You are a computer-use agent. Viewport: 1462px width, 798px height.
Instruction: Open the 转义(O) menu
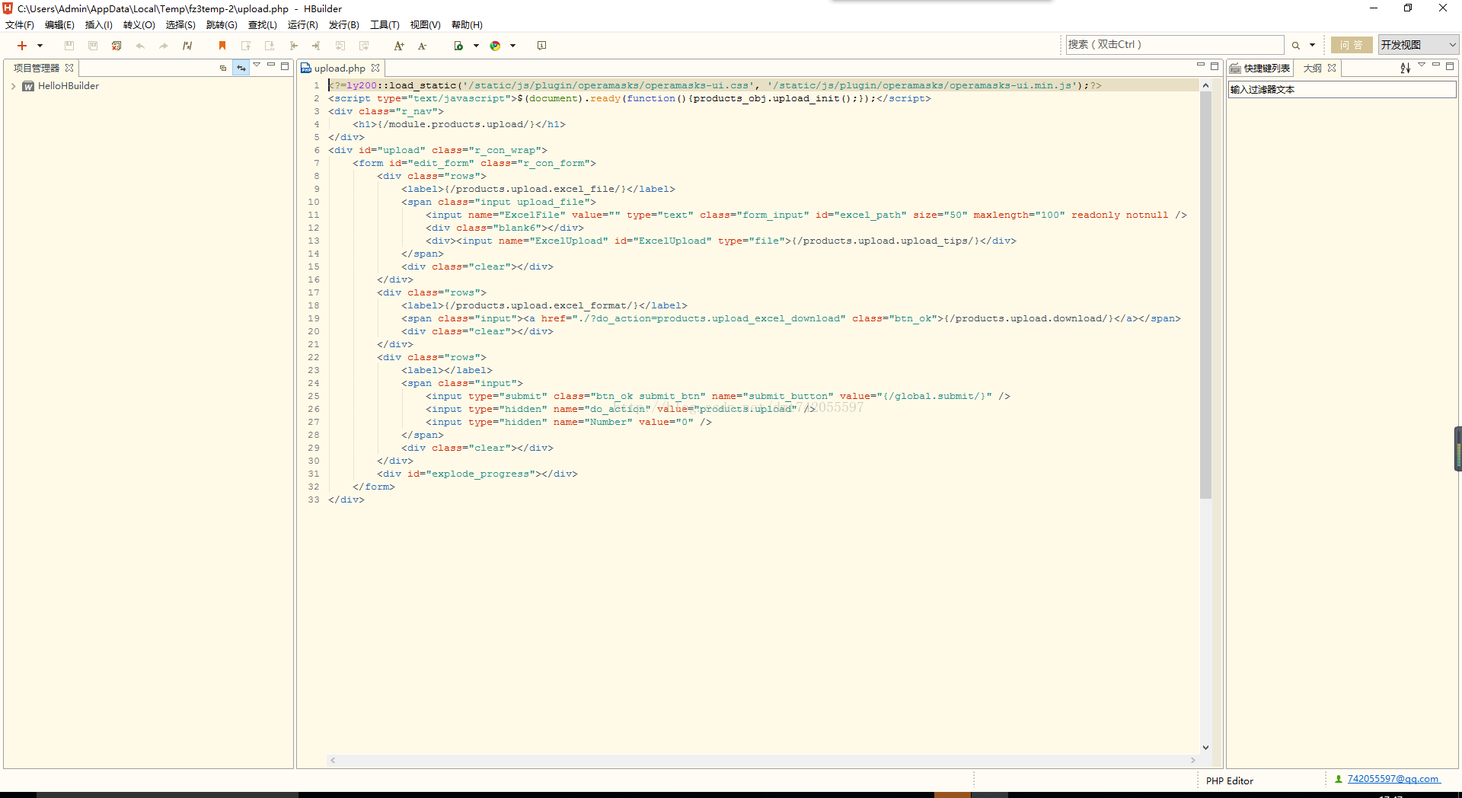(139, 25)
